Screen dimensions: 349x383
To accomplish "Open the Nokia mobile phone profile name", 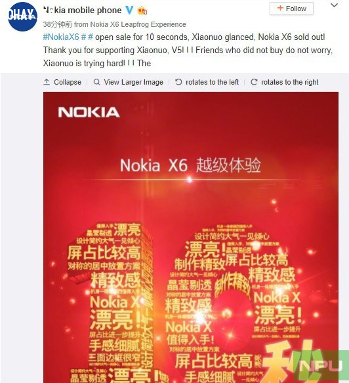I will (x=83, y=10).
